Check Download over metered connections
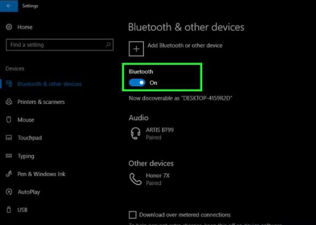316x225 pixels. coord(133,215)
